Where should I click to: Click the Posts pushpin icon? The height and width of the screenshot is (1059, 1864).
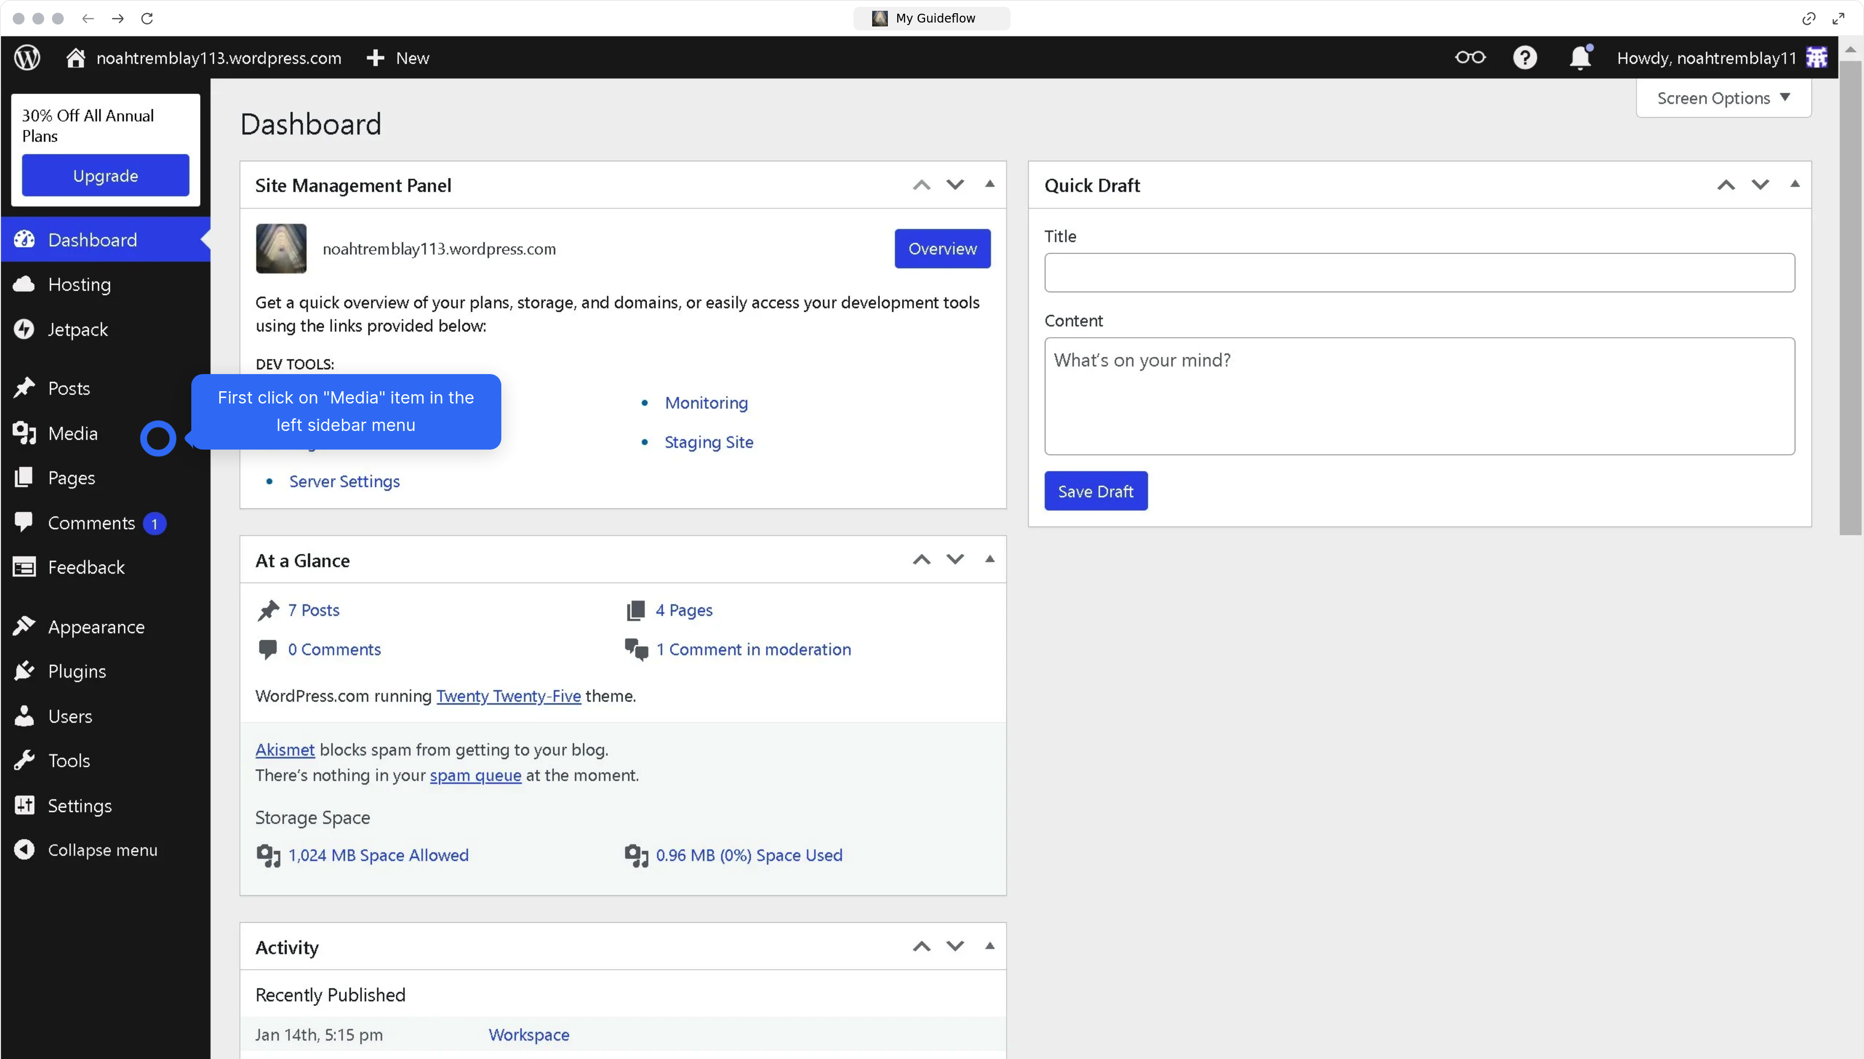pyautogui.click(x=24, y=388)
